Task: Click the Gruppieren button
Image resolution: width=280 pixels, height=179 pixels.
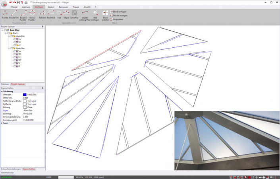Action: 118,19
